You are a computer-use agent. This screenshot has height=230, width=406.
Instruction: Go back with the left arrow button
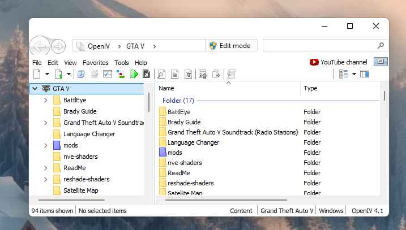click(x=40, y=46)
